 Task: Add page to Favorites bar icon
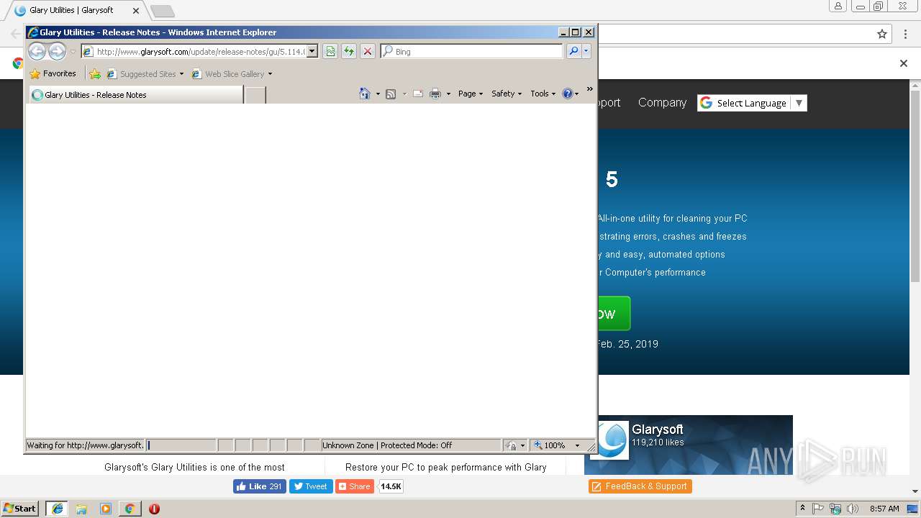coord(95,73)
